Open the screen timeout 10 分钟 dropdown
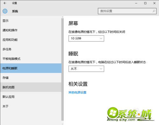Image resolution: width=159 pixels, height=125 pixels. [x=86, y=38]
